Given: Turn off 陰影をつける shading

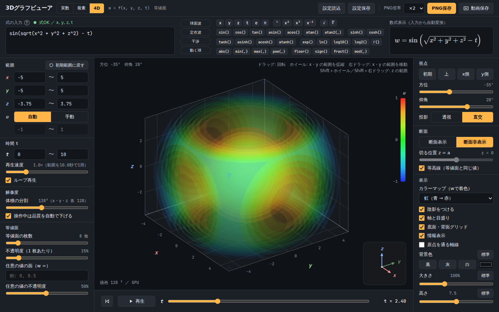Looking at the screenshot, I should (422, 209).
